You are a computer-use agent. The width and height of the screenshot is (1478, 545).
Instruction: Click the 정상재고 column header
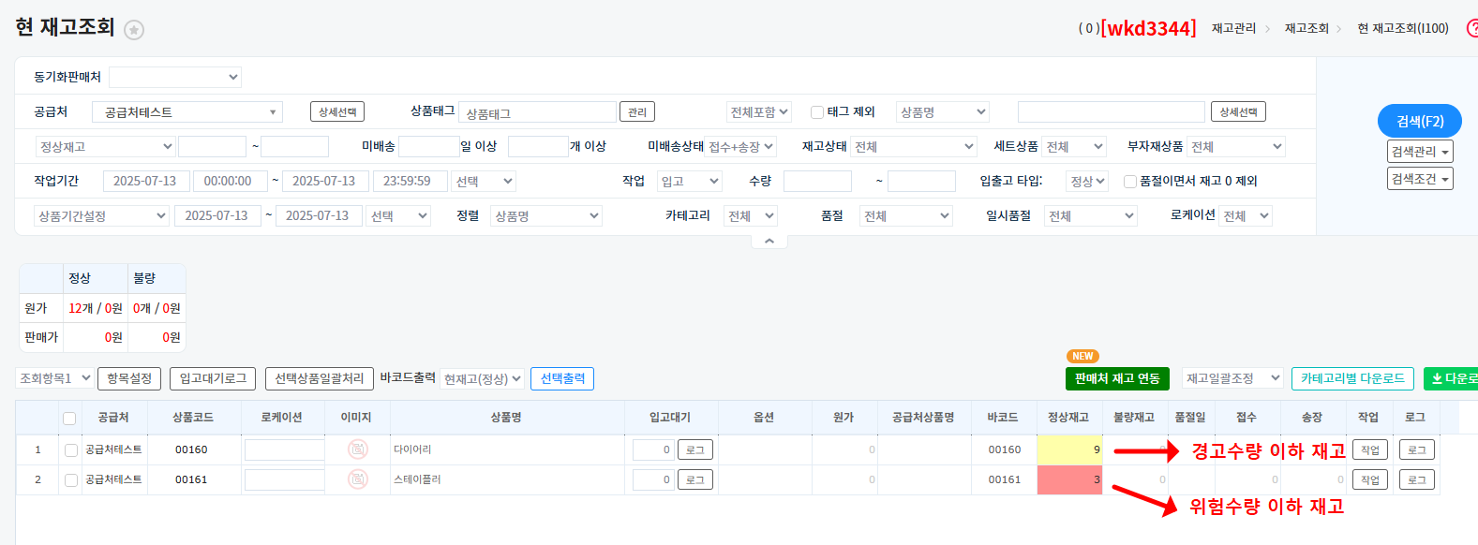click(1068, 418)
